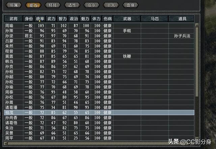Sort by 伤病 column header
Image resolution: width=216 pixels, height=149 pixels.
(x=108, y=19)
